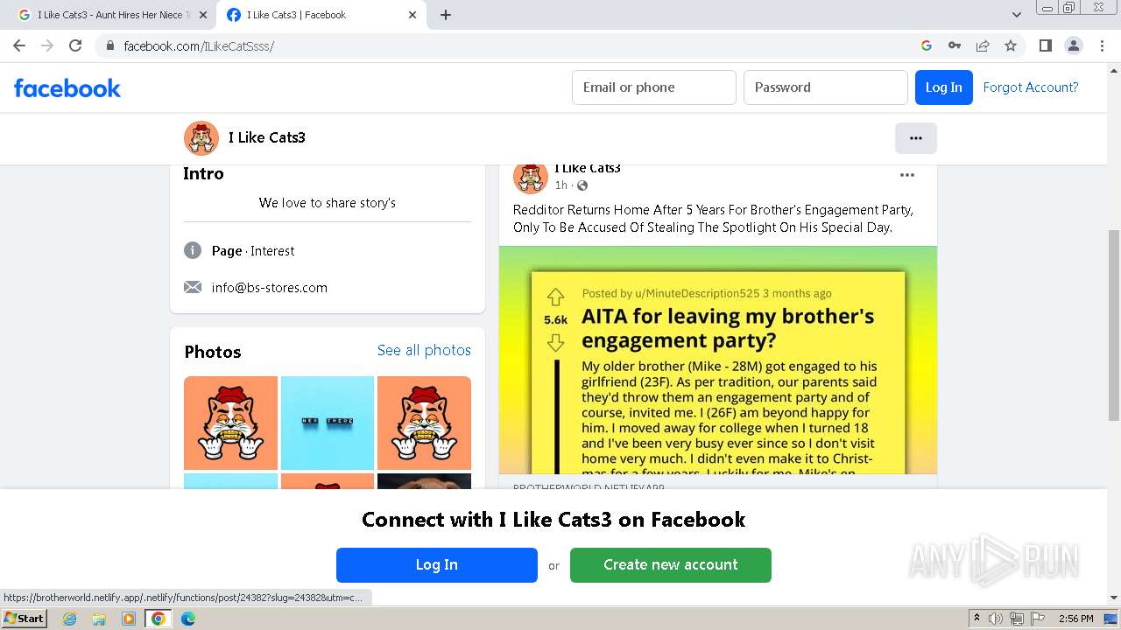Screen dimensions: 1121x630
Task: Reload the current page
Action: tap(75, 45)
